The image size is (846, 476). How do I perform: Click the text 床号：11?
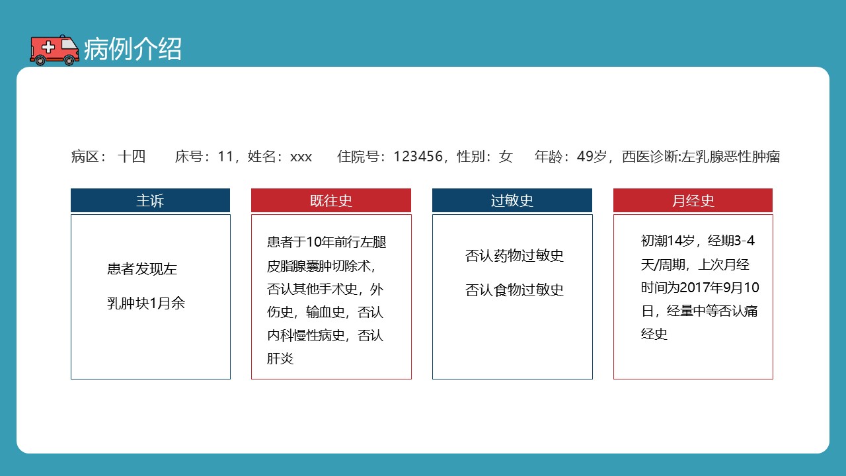(204, 157)
